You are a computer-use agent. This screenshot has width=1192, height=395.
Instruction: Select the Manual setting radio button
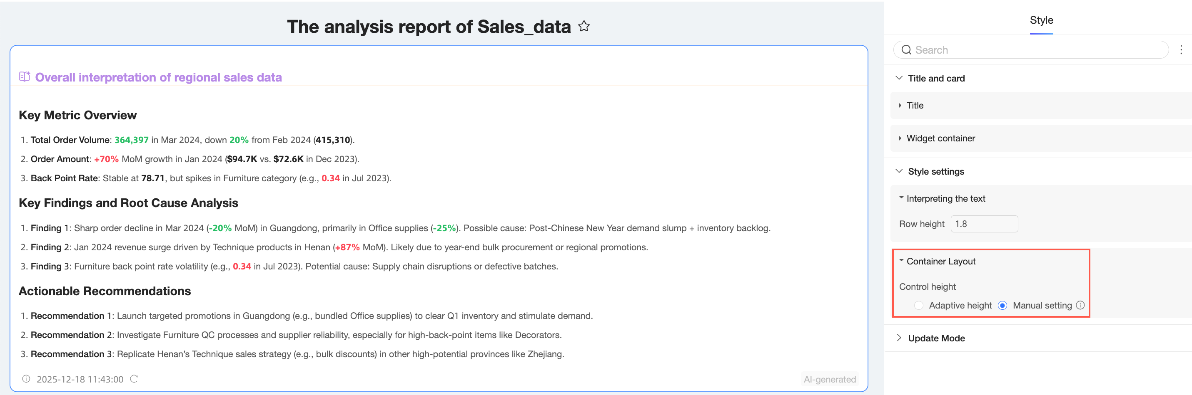[x=1002, y=305]
